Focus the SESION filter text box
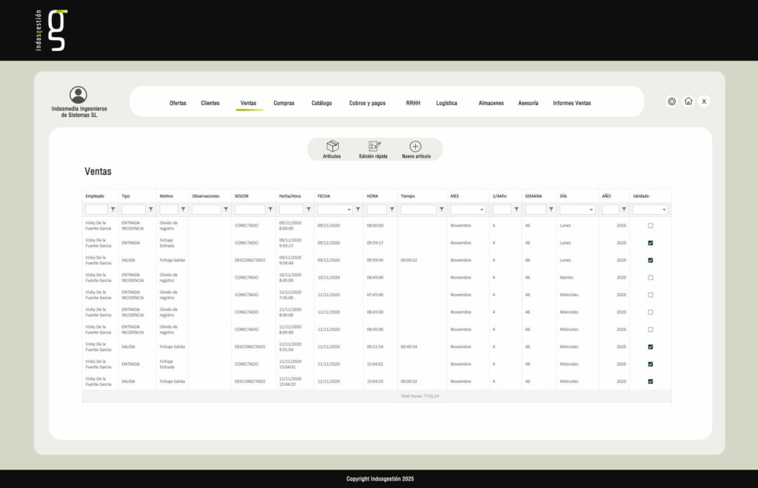The width and height of the screenshot is (758, 488). click(x=250, y=210)
